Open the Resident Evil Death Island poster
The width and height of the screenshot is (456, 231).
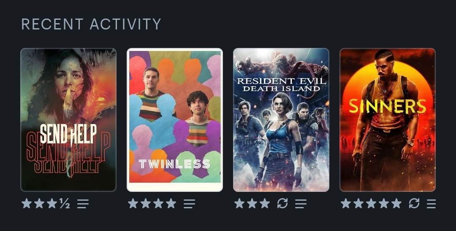(x=281, y=119)
